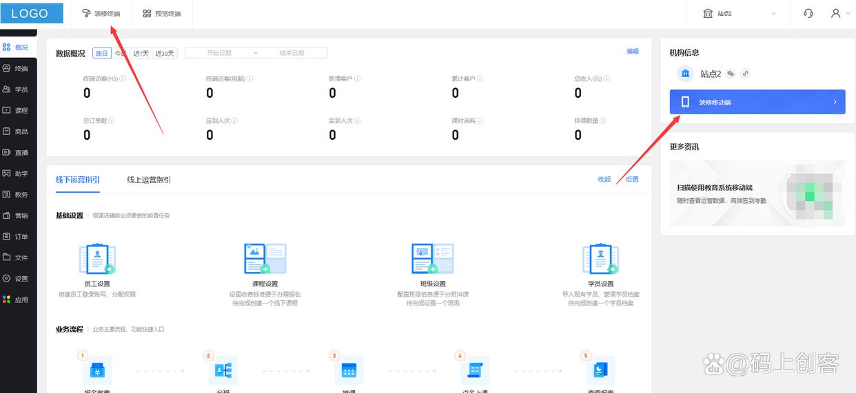Switch to 线上运营指引 tab

coord(149,180)
